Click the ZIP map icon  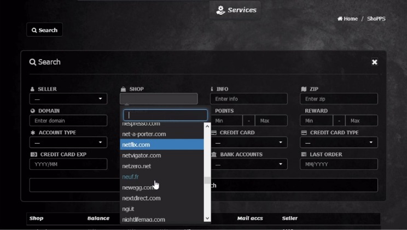pyautogui.click(x=304, y=89)
